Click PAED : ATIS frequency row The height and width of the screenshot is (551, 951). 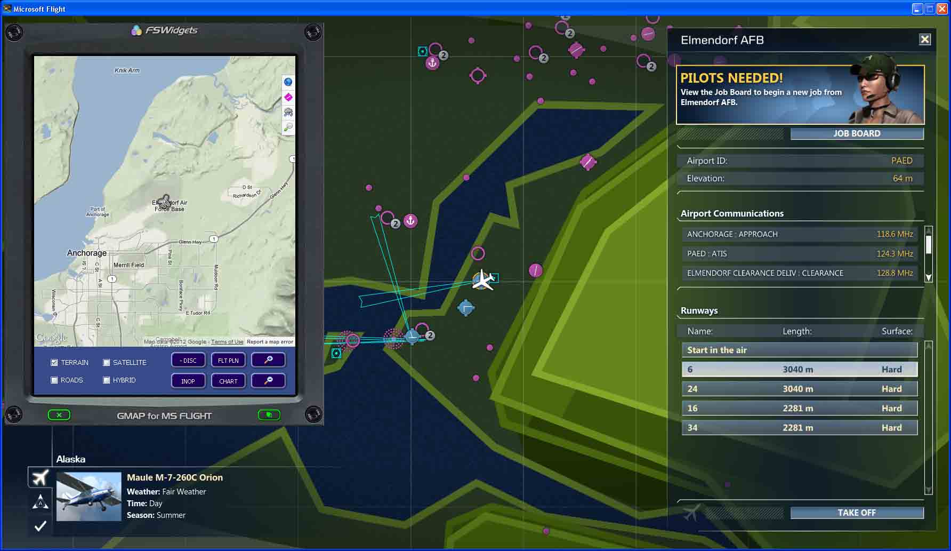800,254
